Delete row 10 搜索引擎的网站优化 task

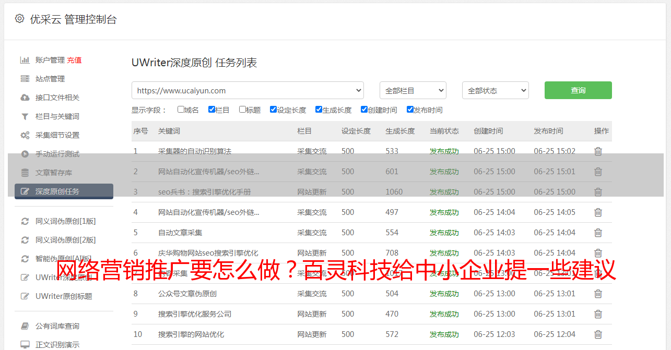[598, 334]
